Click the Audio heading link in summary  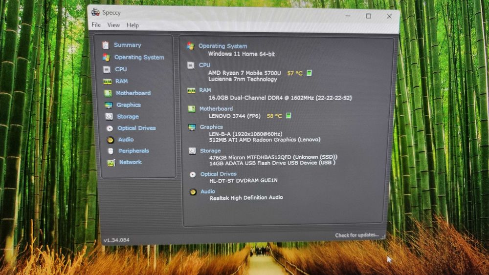pos(208,191)
